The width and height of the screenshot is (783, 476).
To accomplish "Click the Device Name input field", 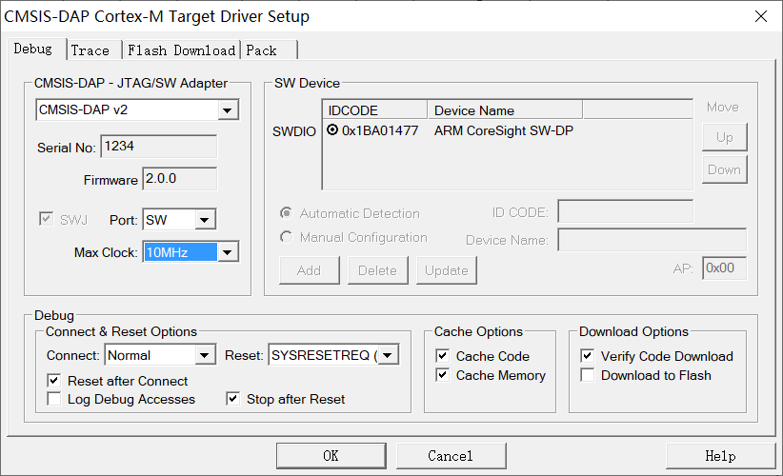I will coord(652,240).
